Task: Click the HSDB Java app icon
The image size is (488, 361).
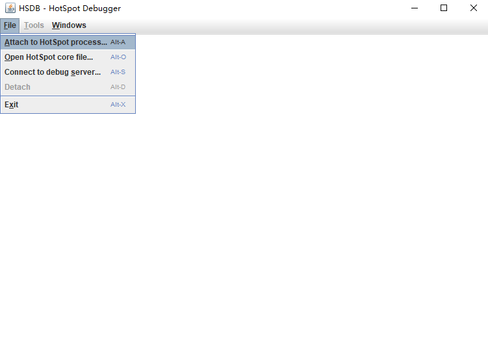Action: 10,8
